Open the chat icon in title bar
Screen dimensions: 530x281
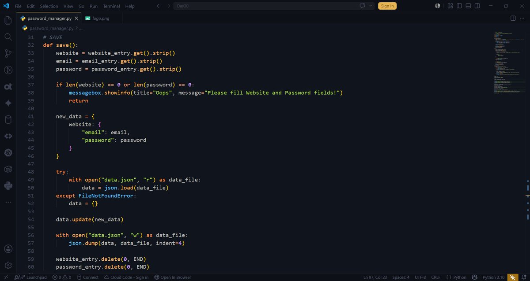pos(363,6)
